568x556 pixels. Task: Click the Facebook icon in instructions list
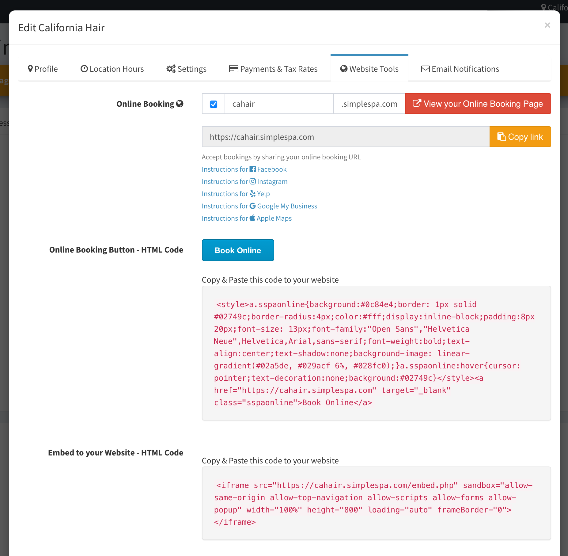252,169
